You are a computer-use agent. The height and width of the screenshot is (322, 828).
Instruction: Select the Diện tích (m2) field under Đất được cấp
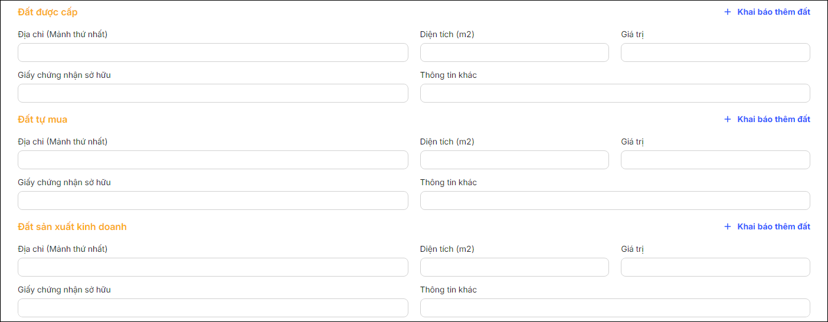pos(514,52)
